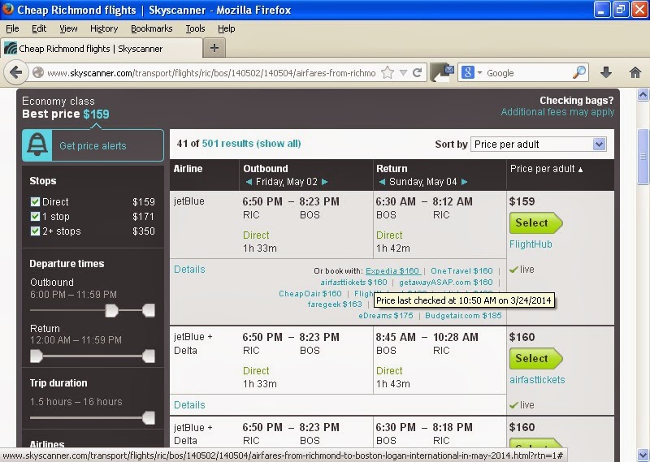Click Return departure slider right handle
The width and height of the screenshot is (650, 462).
pos(149,356)
